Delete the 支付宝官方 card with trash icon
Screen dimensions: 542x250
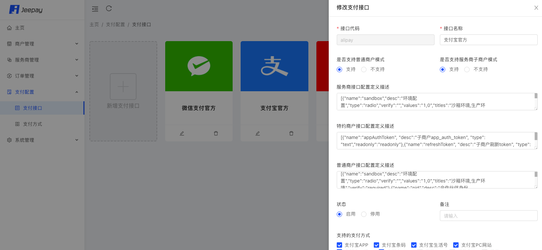[291, 133]
